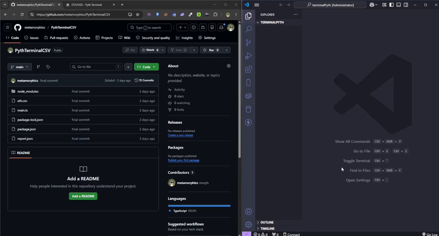Open remote window indicator in status bar
439x236 pixels.
click(x=246, y=234)
